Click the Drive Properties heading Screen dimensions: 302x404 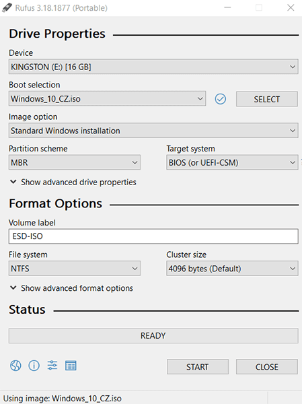[x=57, y=34]
